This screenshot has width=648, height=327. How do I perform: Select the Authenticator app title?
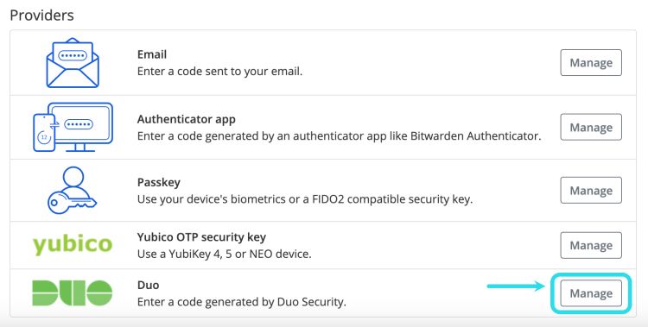tap(187, 119)
